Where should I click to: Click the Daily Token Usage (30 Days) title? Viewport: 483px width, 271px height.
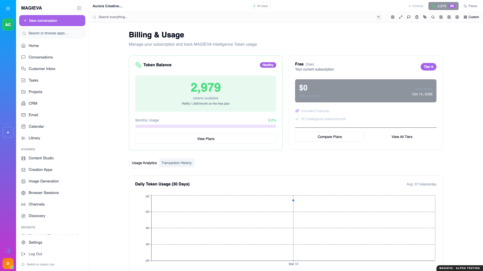pos(162,184)
